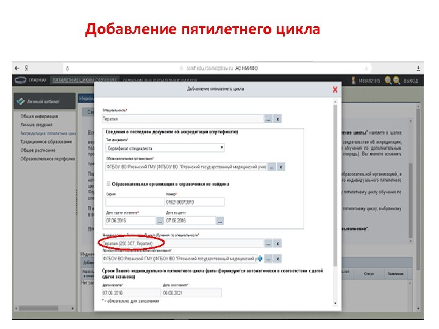The image size is (439, 329).
Task: Click the browser address bar
Action: (217, 68)
